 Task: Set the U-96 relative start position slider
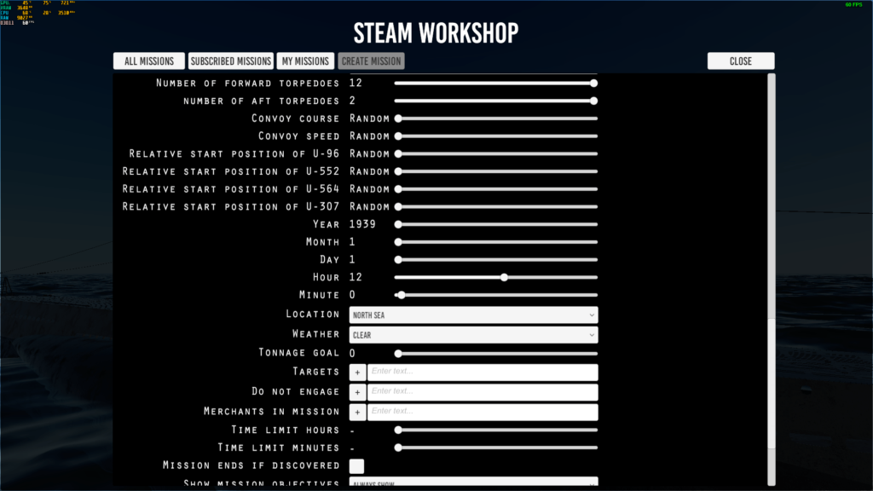495,153
